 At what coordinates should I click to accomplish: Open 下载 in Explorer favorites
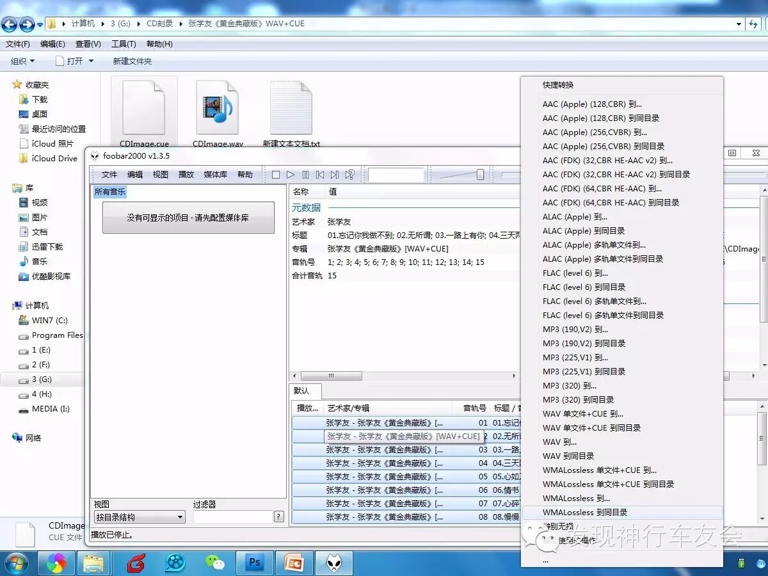(40, 99)
